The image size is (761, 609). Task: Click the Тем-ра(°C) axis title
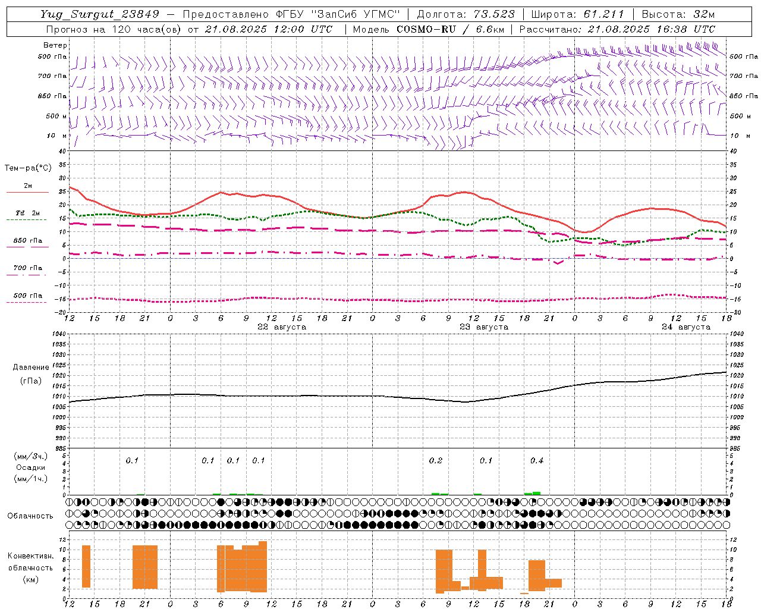point(28,168)
